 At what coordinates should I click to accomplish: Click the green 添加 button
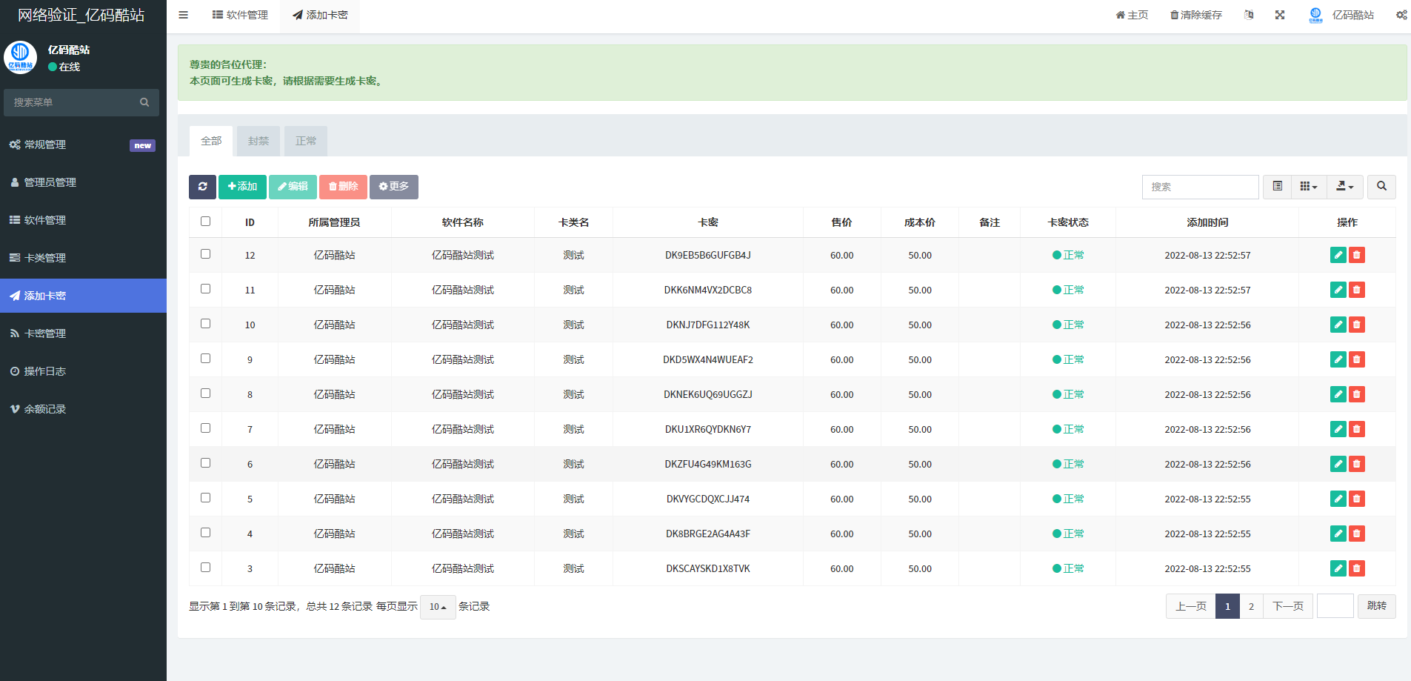coord(242,187)
